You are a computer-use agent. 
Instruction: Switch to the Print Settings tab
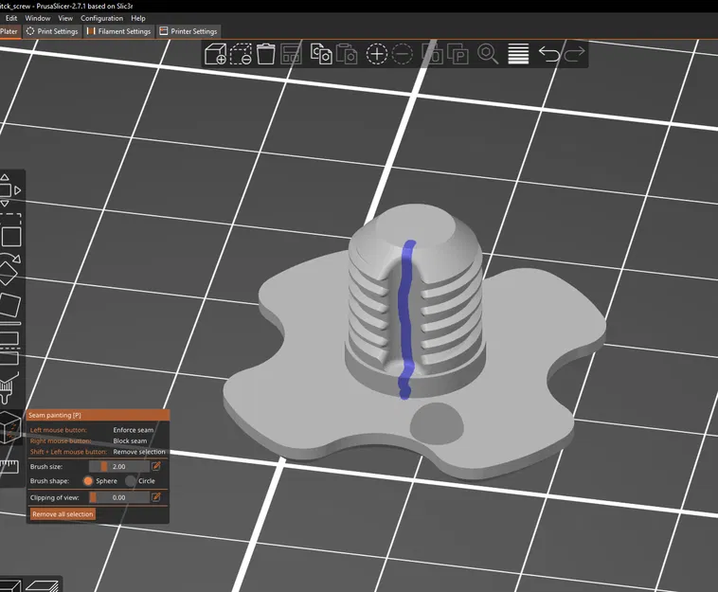pos(52,31)
